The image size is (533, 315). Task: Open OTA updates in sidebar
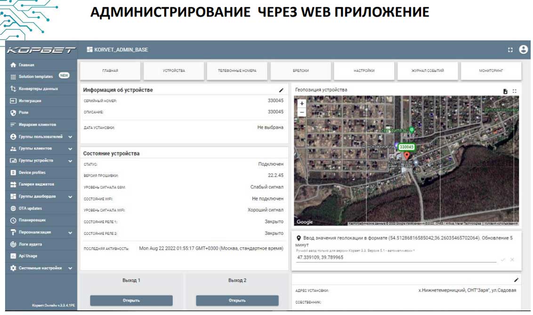(x=30, y=208)
